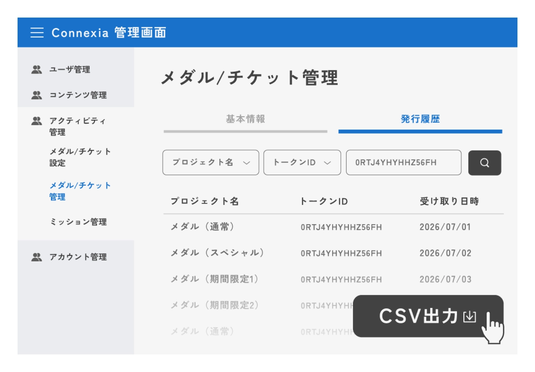535x372 pixels.
Task: Click the プロジェクト名 column header
Action: click(205, 201)
